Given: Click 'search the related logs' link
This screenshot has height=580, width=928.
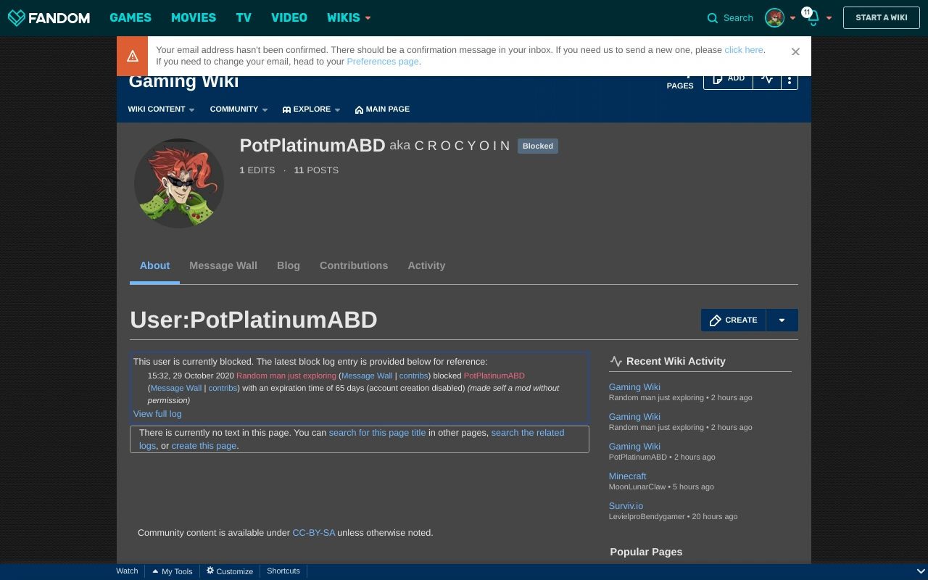Looking at the screenshot, I should coord(527,433).
